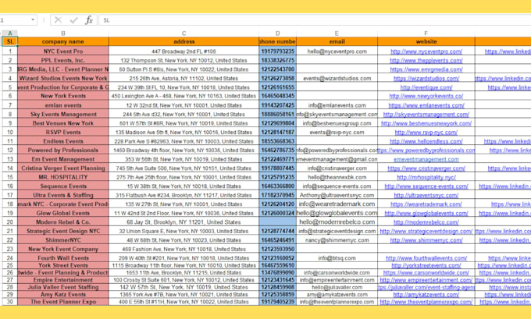Select column A header
Viewport: 531px width, 319px height.
pyautogui.click(x=10, y=34)
